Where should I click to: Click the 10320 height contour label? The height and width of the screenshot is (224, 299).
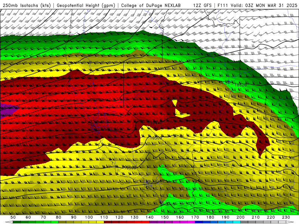pyautogui.click(x=240, y=85)
